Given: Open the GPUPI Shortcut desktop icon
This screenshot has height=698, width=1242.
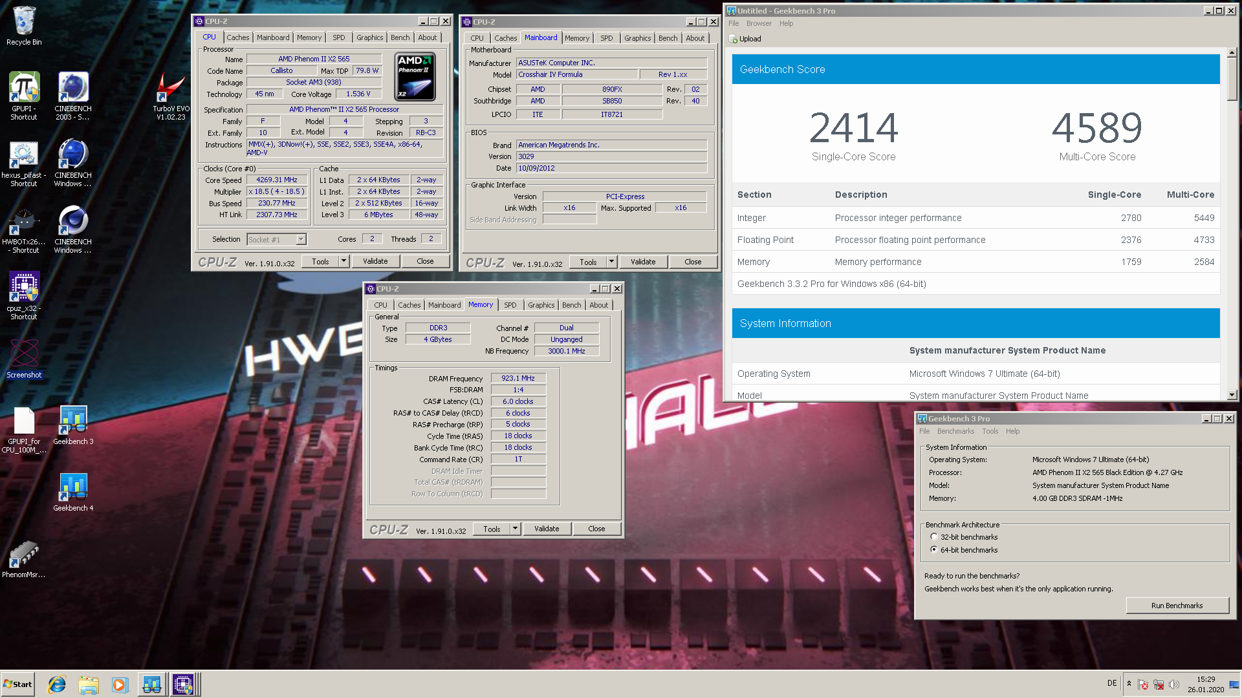Looking at the screenshot, I should (x=24, y=96).
